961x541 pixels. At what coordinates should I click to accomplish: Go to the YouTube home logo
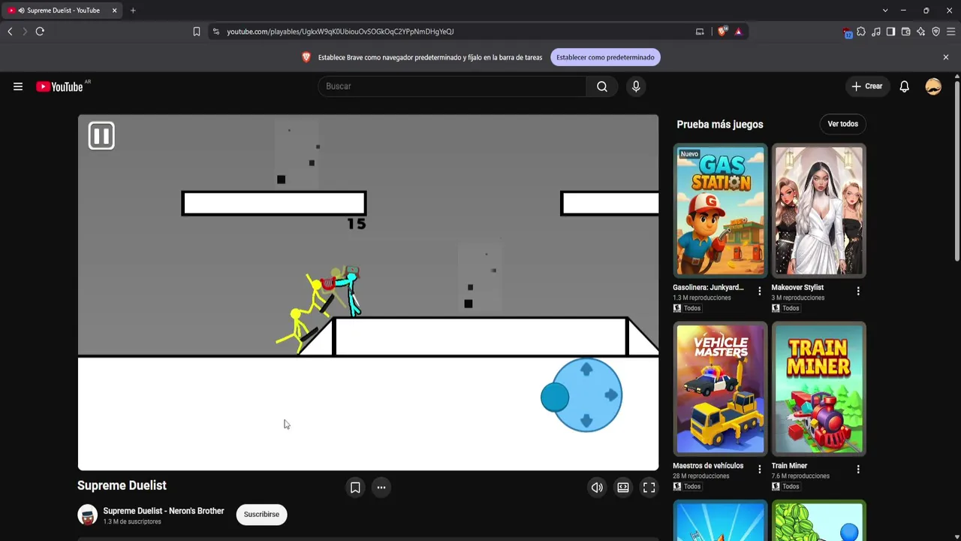click(x=59, y=86)
